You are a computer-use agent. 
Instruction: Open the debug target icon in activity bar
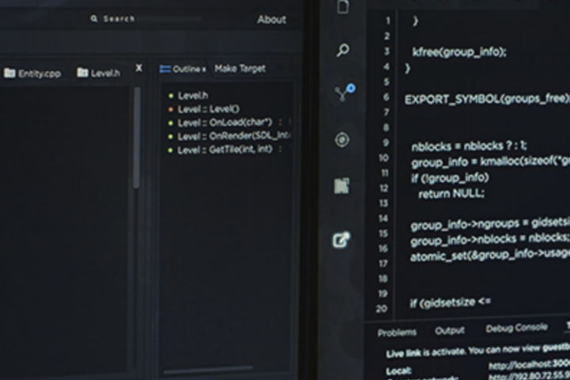click(x=342, y=140)
